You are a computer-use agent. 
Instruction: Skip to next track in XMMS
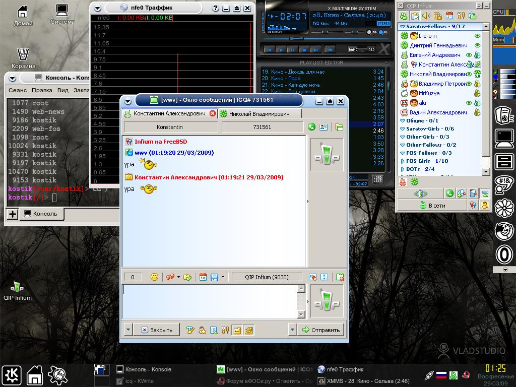tap(315, 49)
